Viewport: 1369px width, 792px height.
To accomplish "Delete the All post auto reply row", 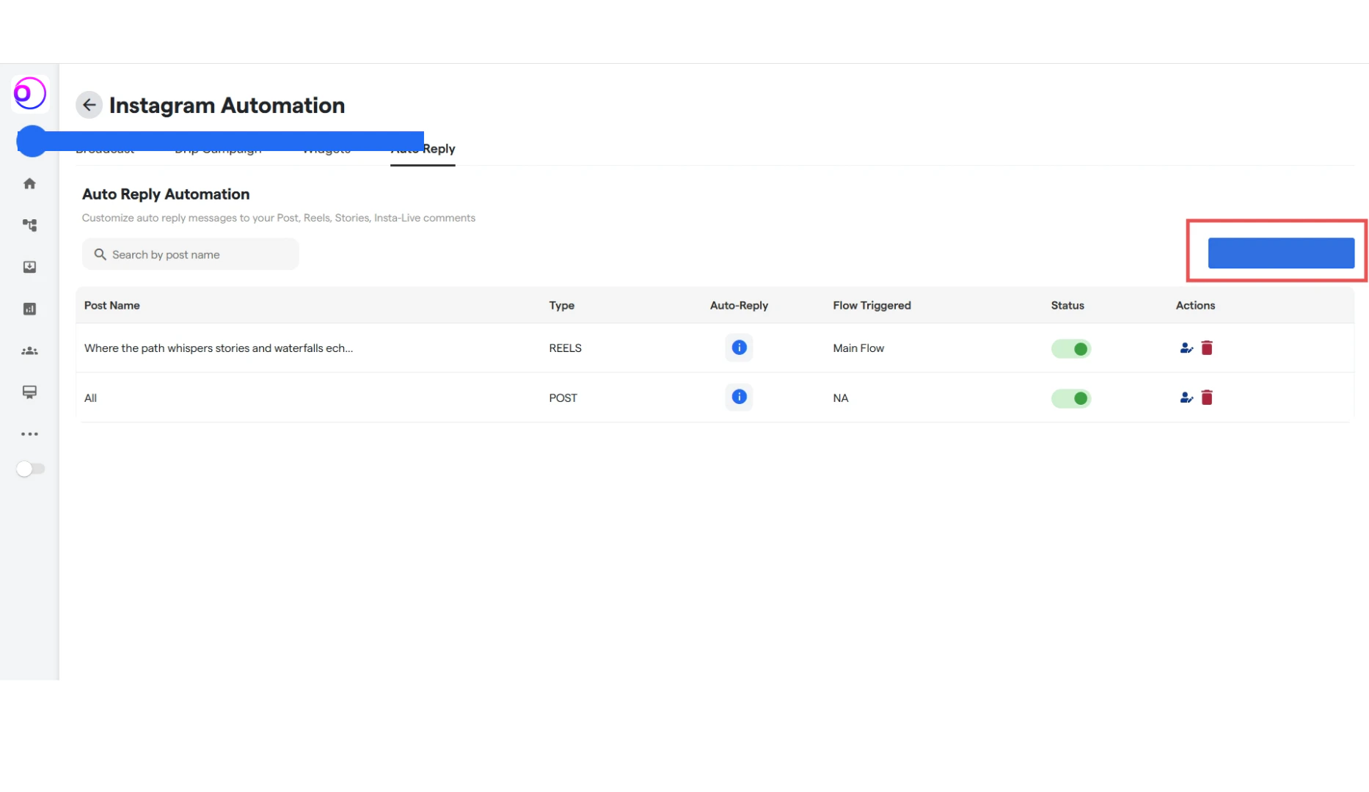I will (1207, 397).
